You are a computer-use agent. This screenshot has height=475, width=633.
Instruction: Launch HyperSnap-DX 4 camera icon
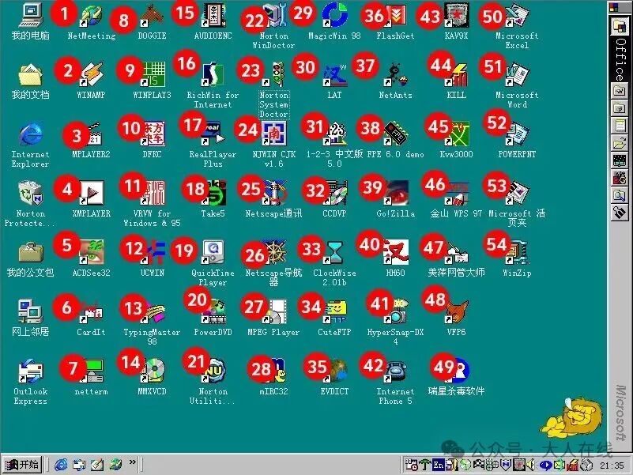[396, 312]
